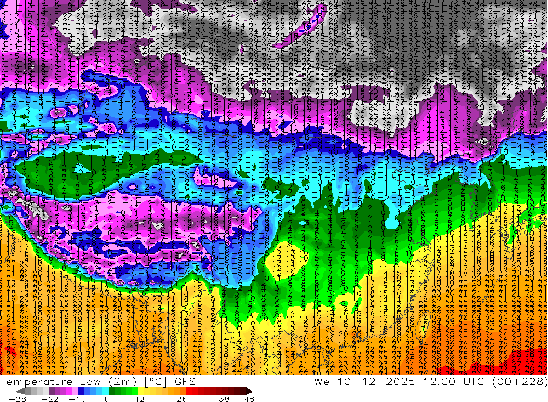This screenshot has height=402, width=548.
Task: Click the 'Temperature Low (2m)' title text
Action: (x=69, y=381)
